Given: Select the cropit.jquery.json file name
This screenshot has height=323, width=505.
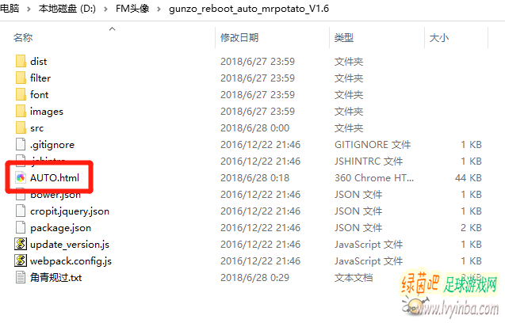Looking at the screenshot, I should click(x=70, y=211).
